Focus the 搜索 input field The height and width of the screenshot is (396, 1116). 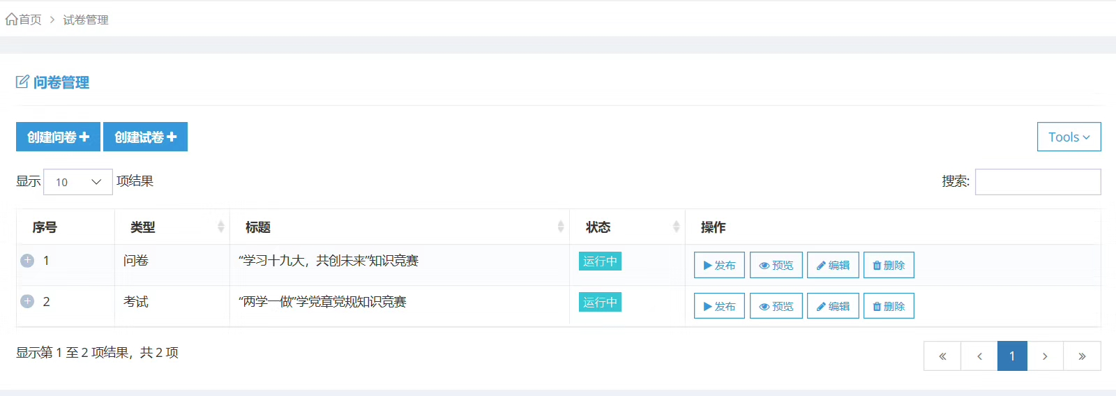pos(1037,182)
